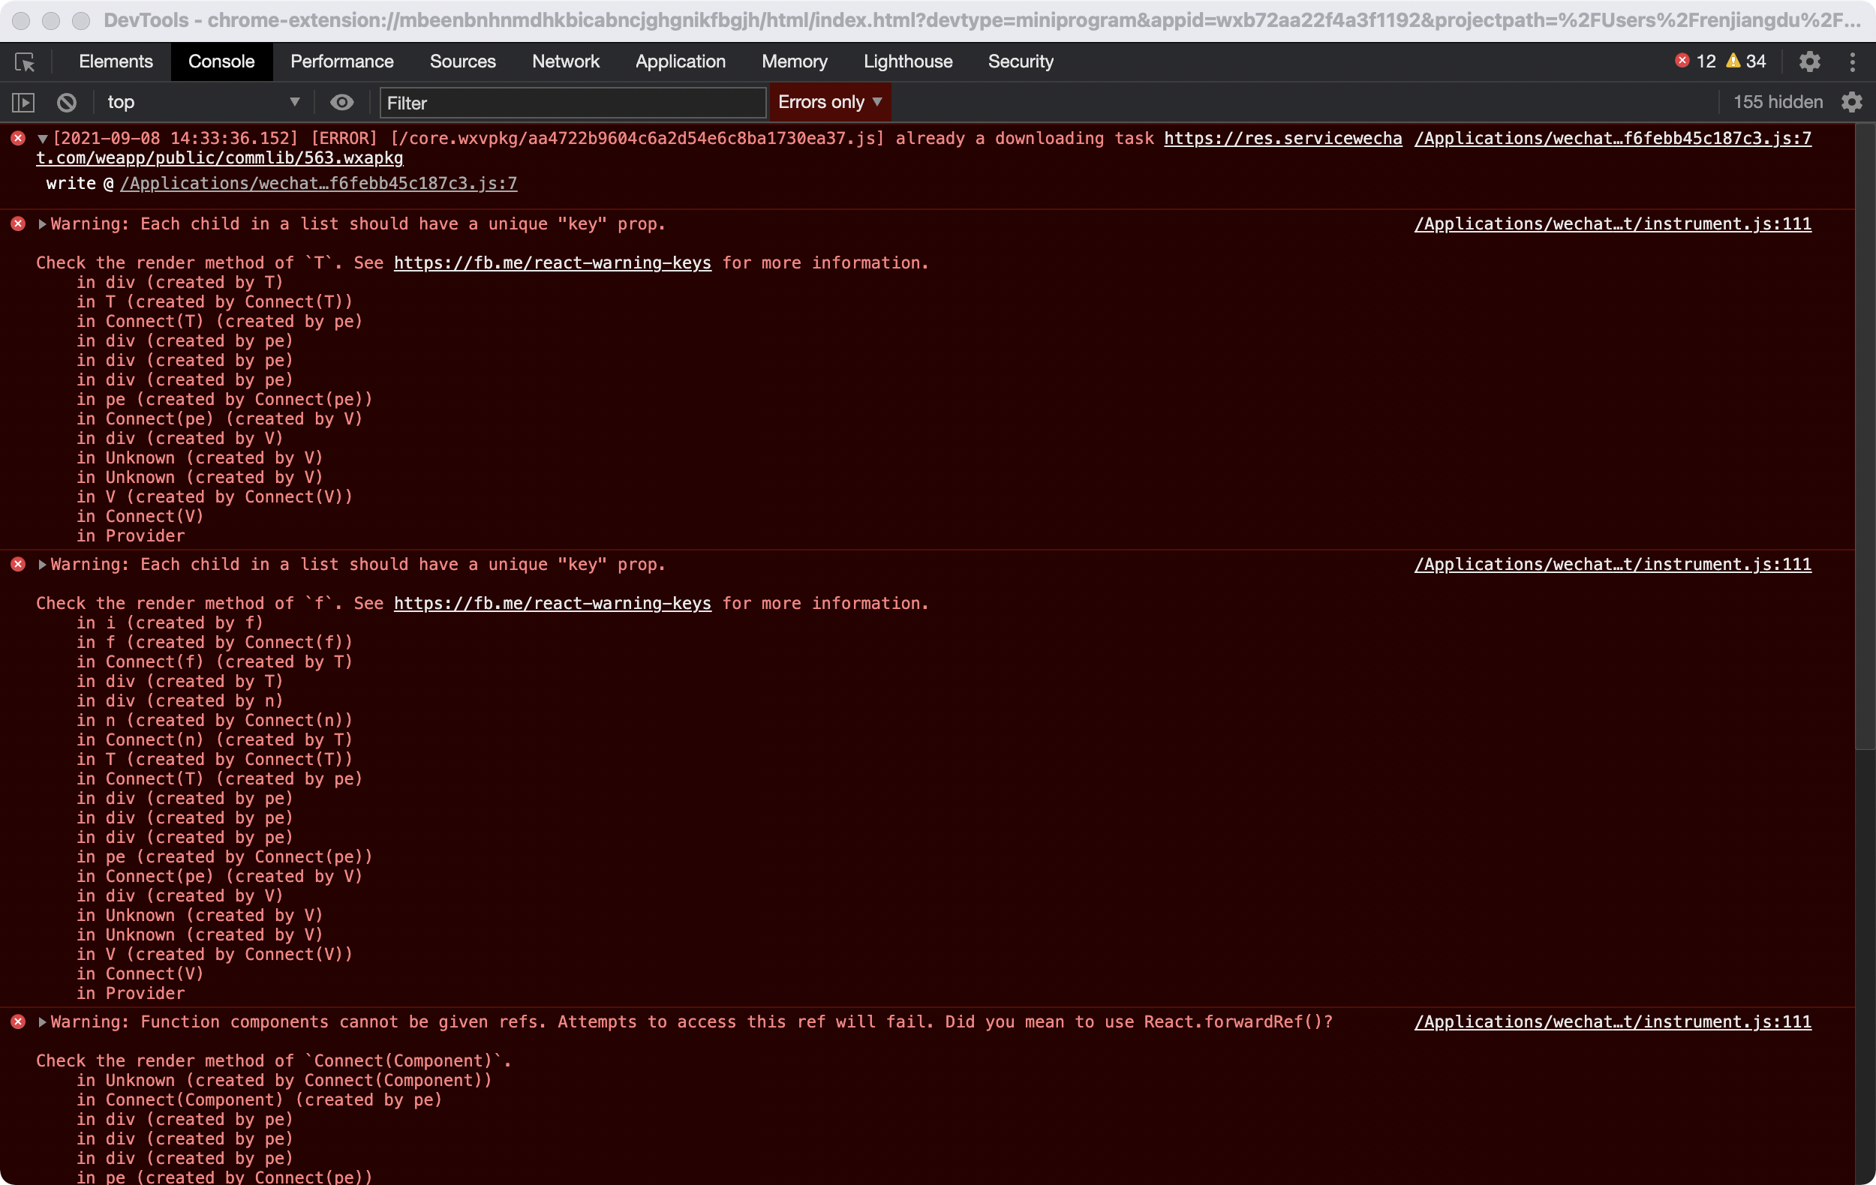Show the console sidebar panel
1876x1185 pixels.
click(x=23, y=102)
